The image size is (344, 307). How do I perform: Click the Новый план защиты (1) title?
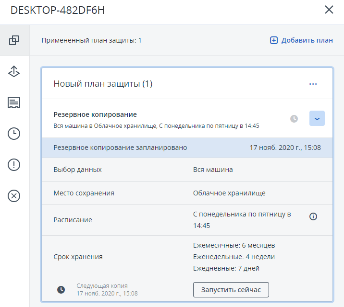(103, 84)
